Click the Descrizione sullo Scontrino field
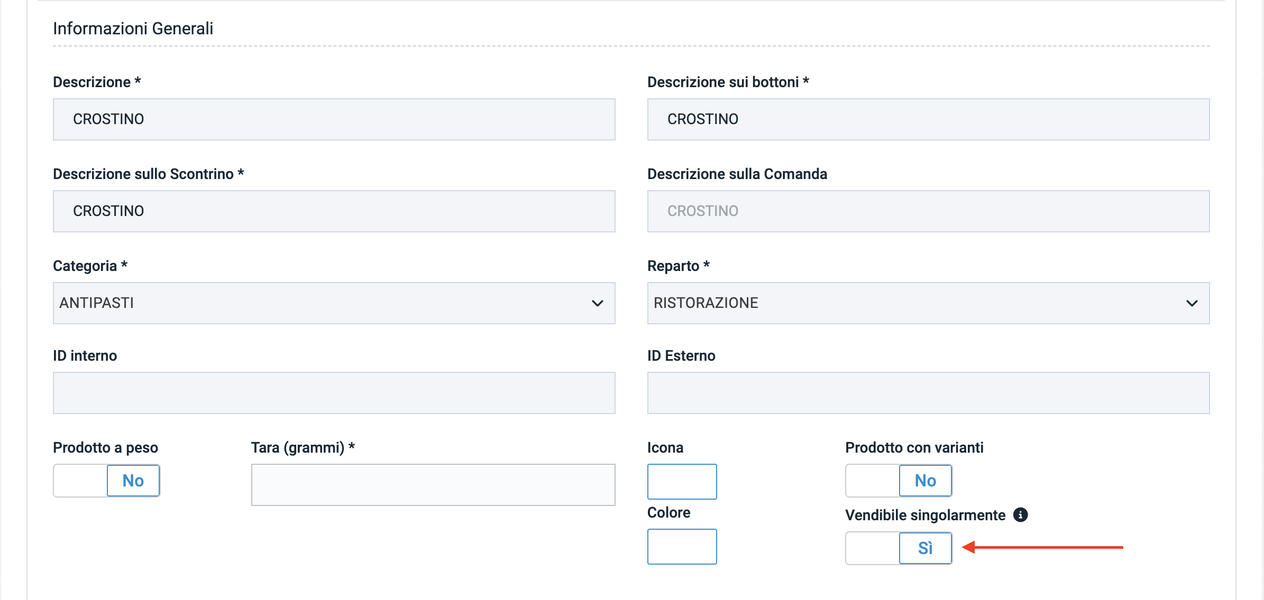Viewport: 1264px width, 600px height. (334, 211)
